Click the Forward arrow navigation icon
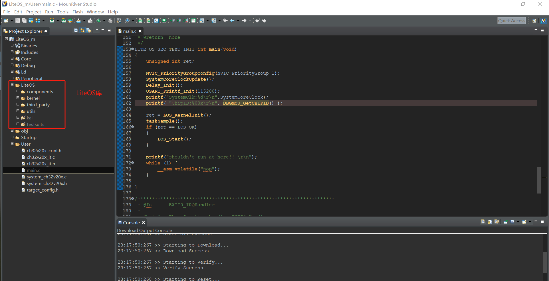The height and width of the screenshot is (281, 549). pos(245,21)
